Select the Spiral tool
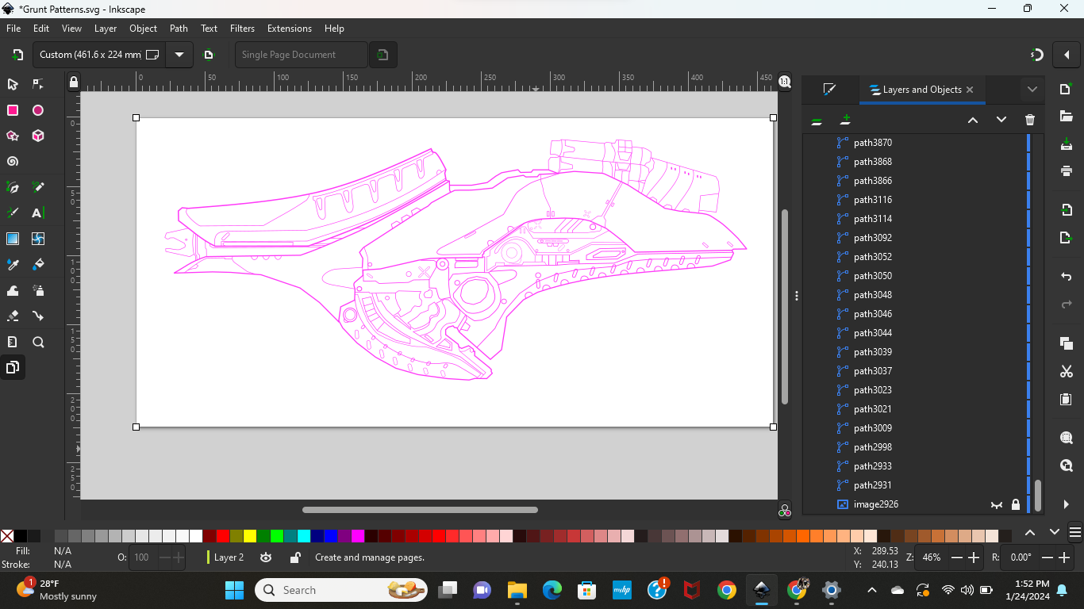 click(13, 162)
